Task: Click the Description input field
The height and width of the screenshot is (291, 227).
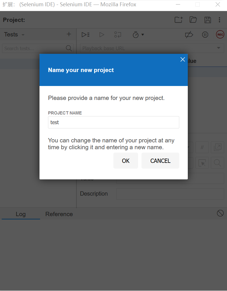Action: 170,194
